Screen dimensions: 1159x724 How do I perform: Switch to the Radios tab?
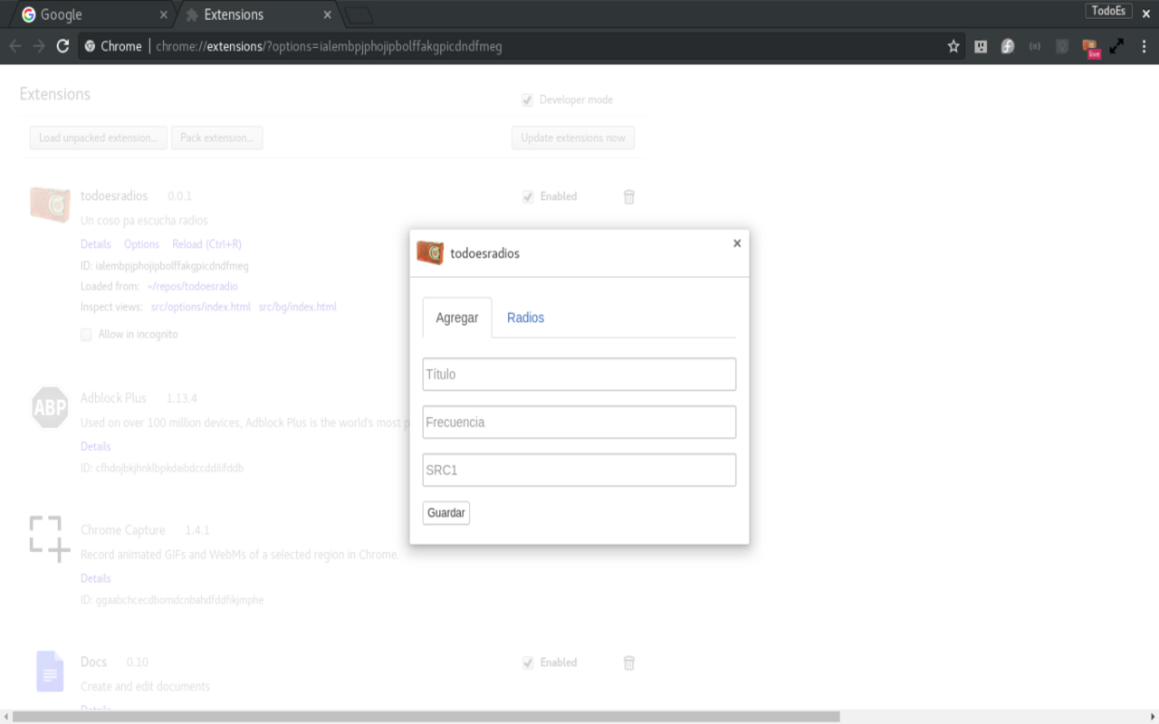click(525, 318)
